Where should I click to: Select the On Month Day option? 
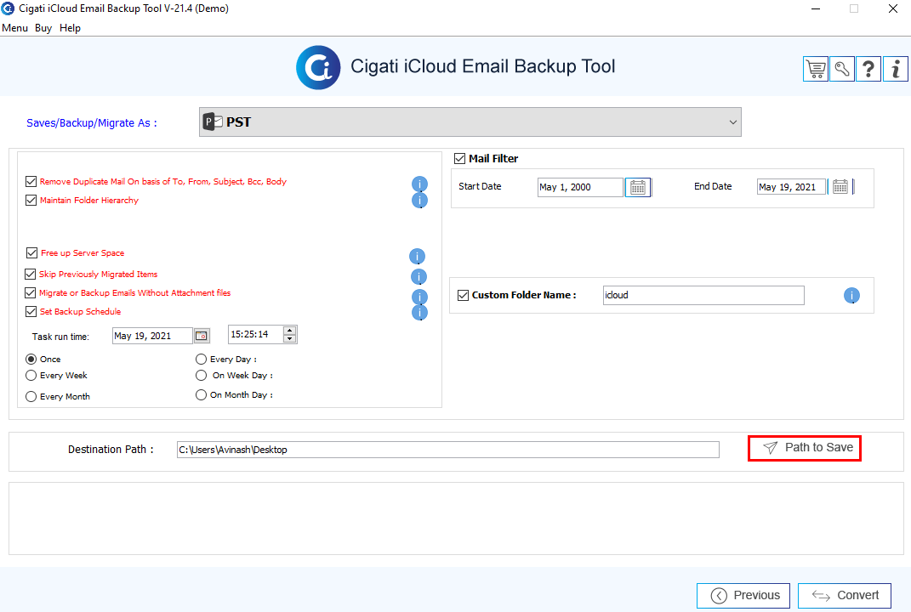tap(201, 395)
